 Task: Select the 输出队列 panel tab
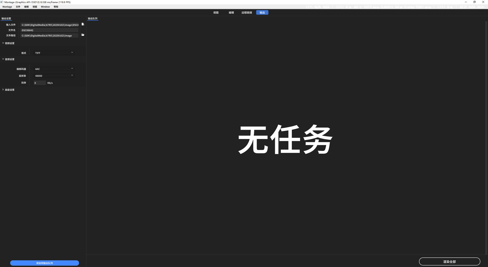pos(93,19)
